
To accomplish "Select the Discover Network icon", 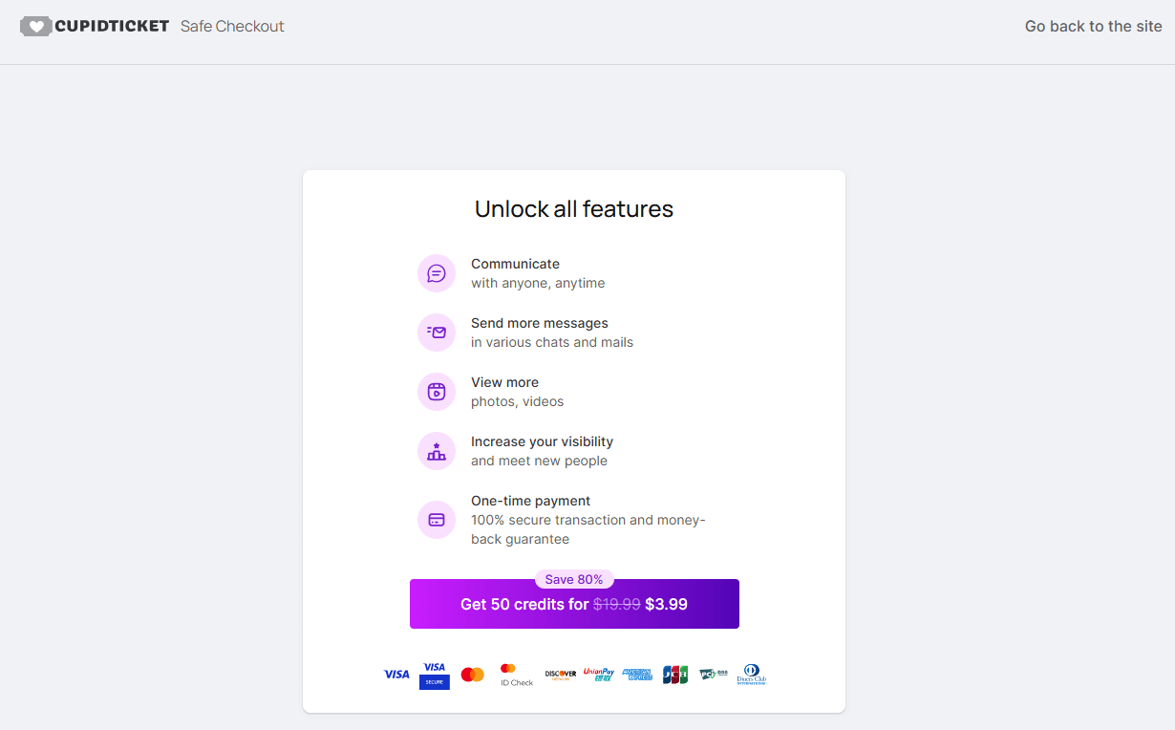I will [560, 674].
